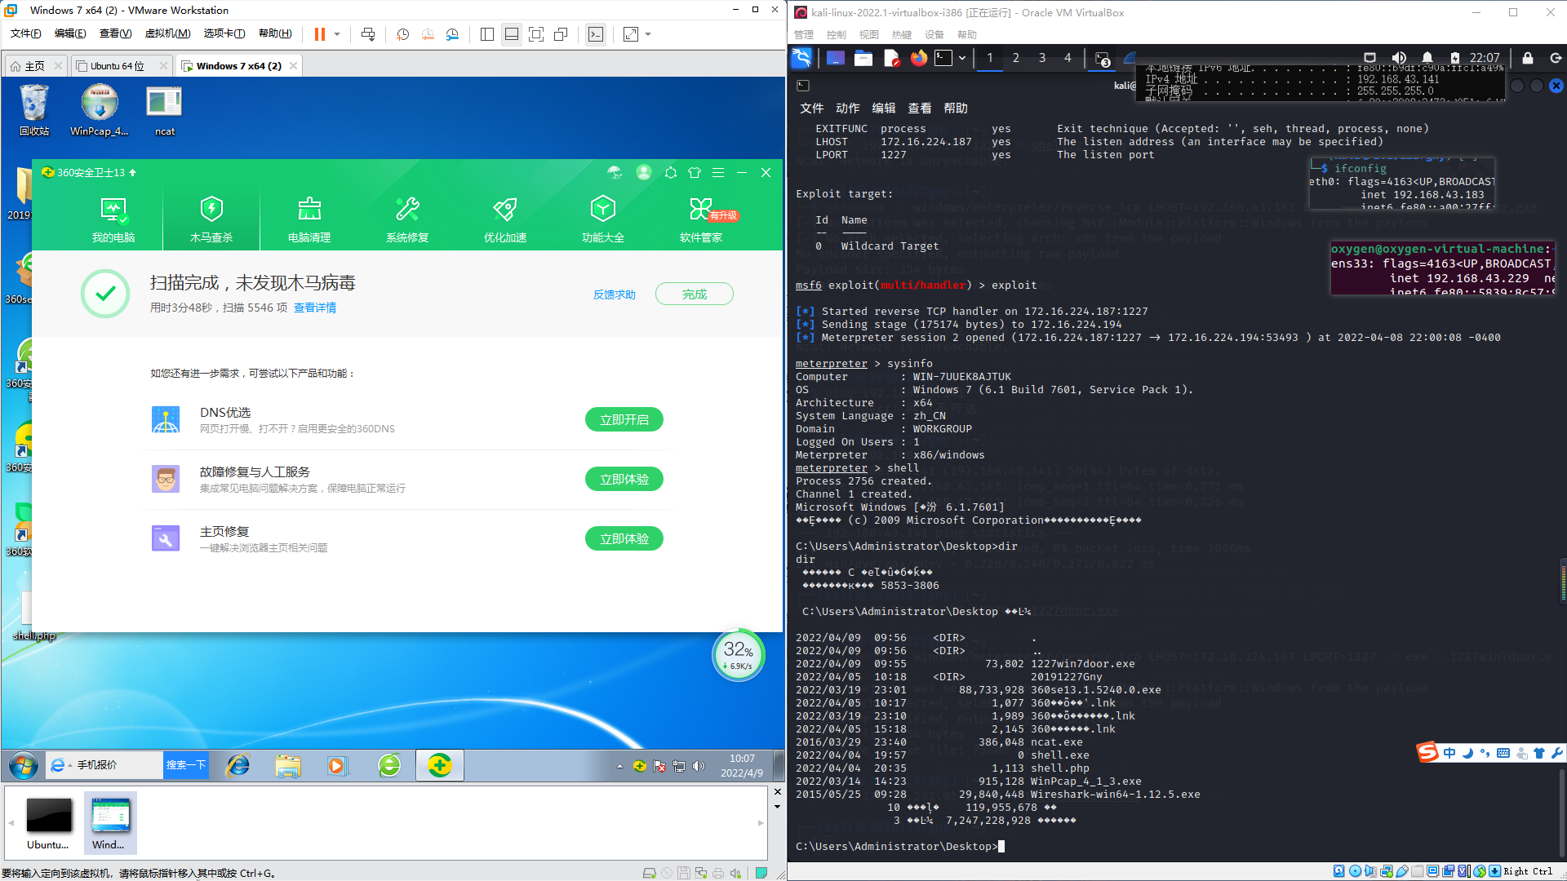Open the 虚拟机(M) menu
Screen dimensions: 1567x881
click(167, 33)
